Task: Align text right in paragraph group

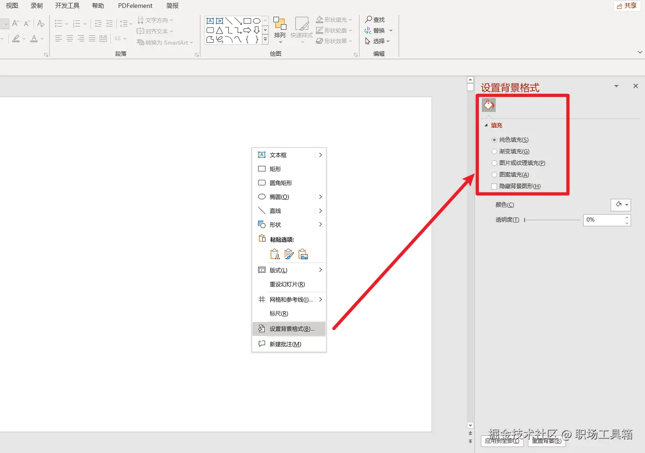Action: 81,39
